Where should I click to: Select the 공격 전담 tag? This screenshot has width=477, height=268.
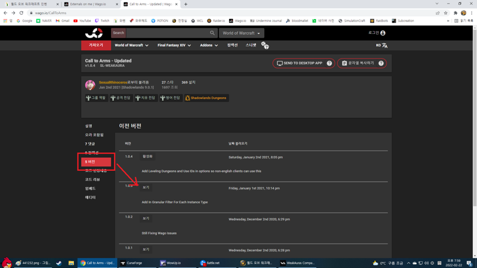[x=121, y=98]
